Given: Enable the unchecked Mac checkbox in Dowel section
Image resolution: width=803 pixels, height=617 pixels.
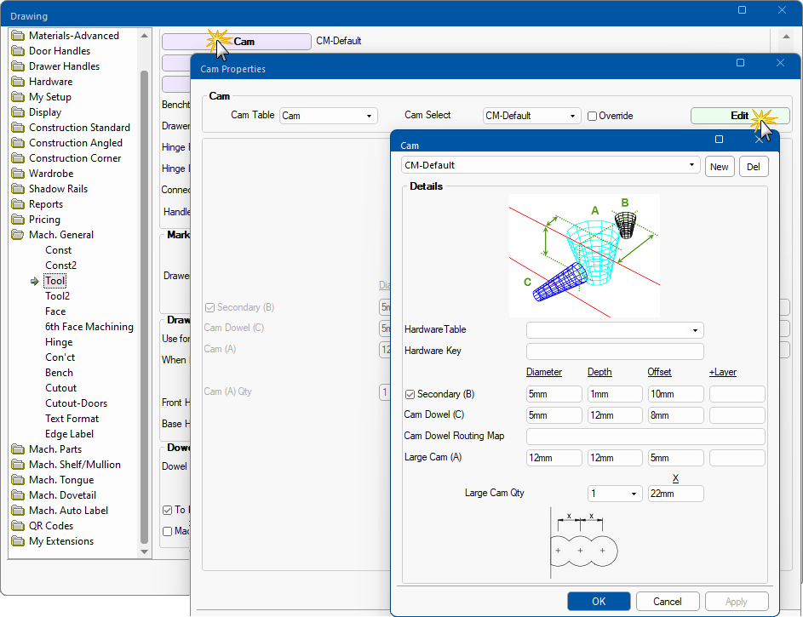Looking at the screenshot, I should pos(168,531).
